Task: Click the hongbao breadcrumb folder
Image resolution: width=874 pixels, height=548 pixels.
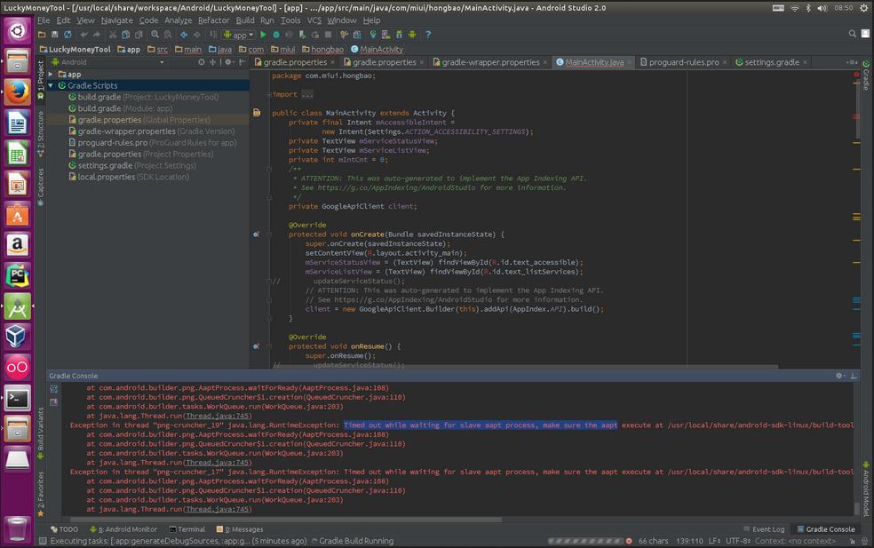Action: (322, 49)
